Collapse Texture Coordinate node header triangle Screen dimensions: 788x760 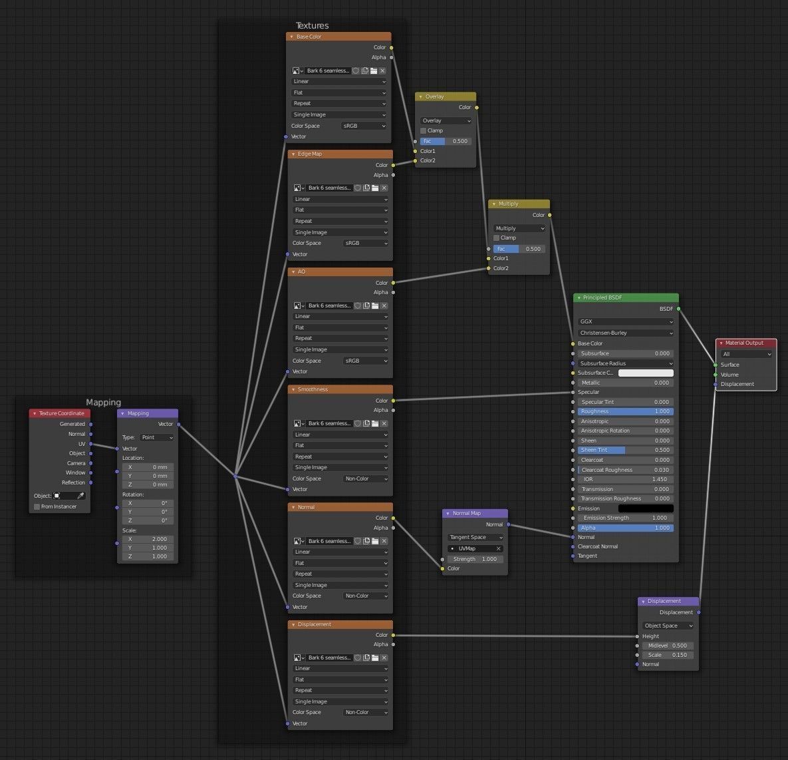pos(35,414)
